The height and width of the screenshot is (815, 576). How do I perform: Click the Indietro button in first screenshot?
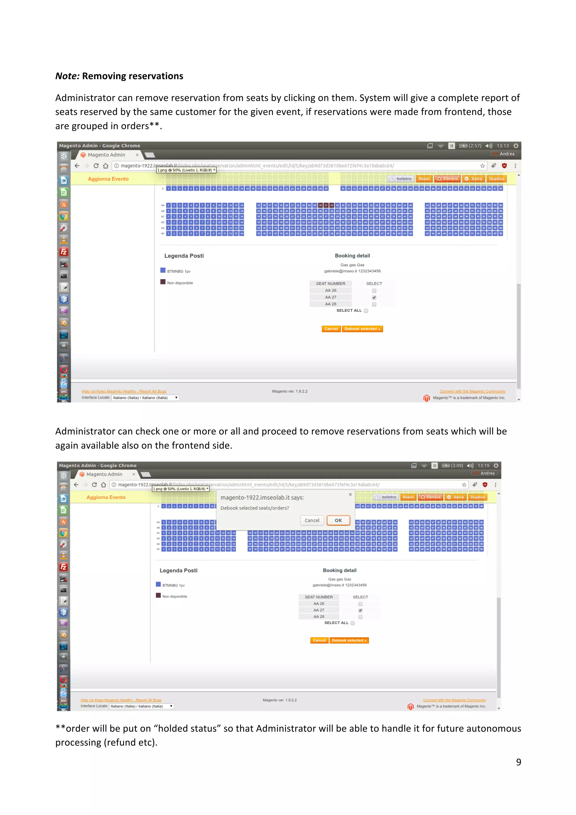click(x=401, y=179)
